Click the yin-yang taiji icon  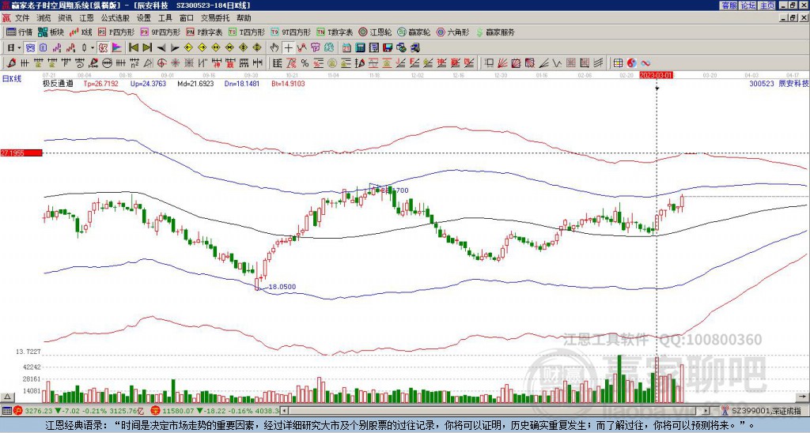click(x=632, y=63)
